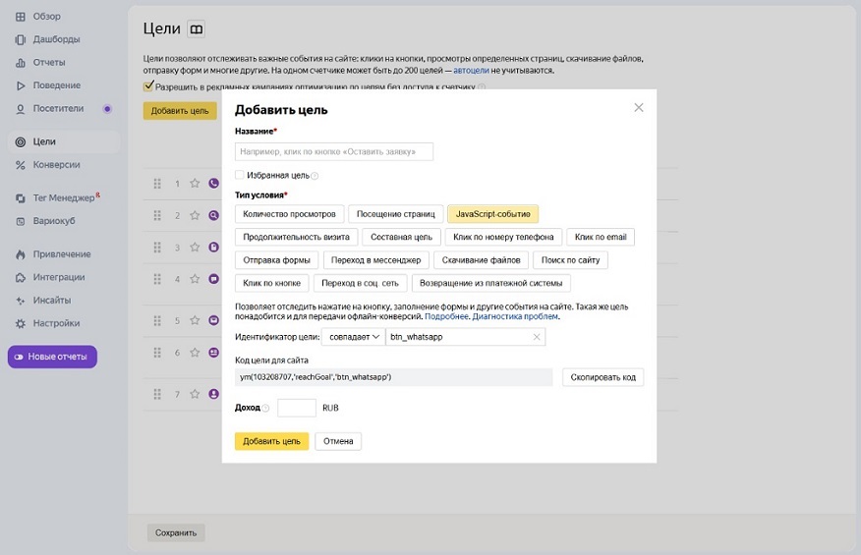Enable the Избранная цель checkbox
861x555 pixels.
pos(240,175)
